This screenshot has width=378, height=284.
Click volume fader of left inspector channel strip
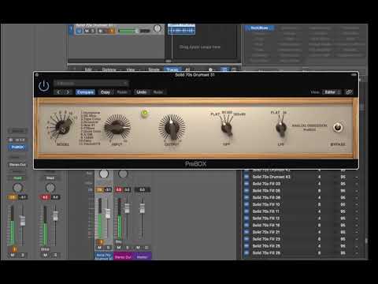click(x=23, y=220)
